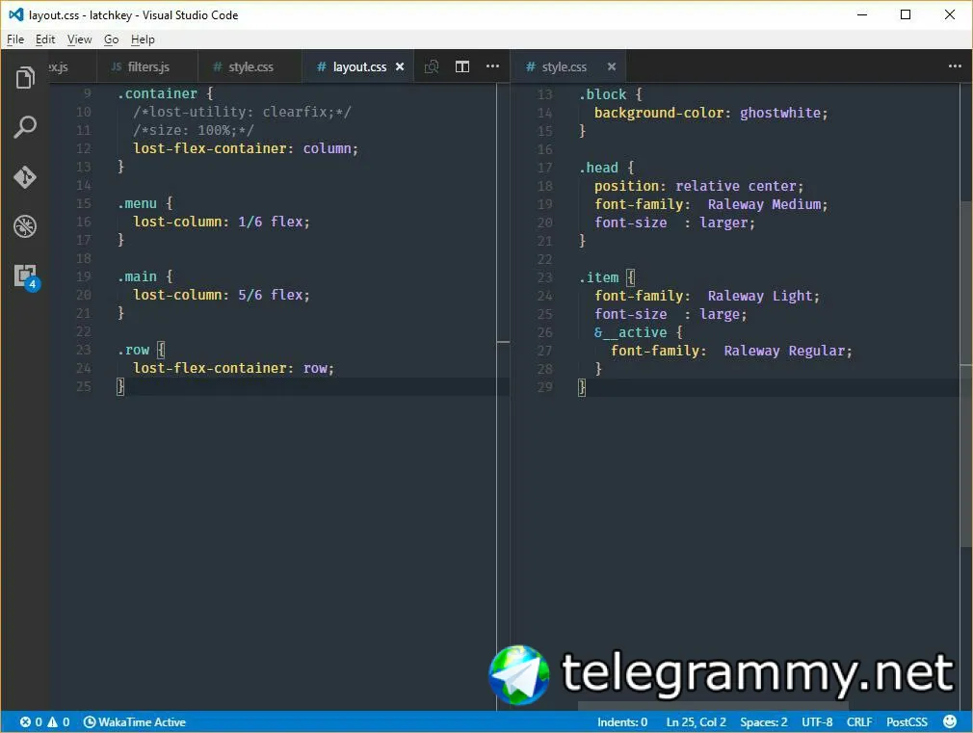973x733 pixels.
Task: Change indentation via Spaces: 2
Action: 763,721
